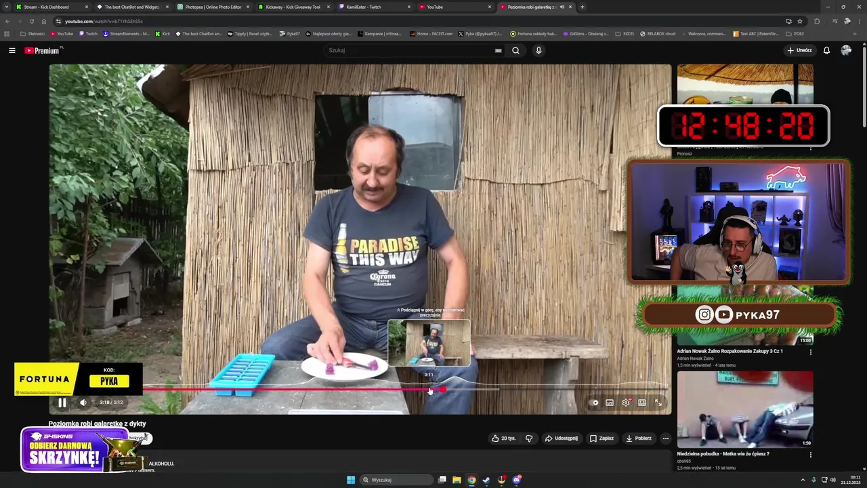Switch to the YouTube browser tab
The width and height of the screenshot is (867, 488).
point(455,7)
